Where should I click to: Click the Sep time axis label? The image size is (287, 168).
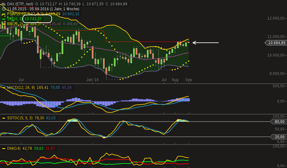[189, 80]
